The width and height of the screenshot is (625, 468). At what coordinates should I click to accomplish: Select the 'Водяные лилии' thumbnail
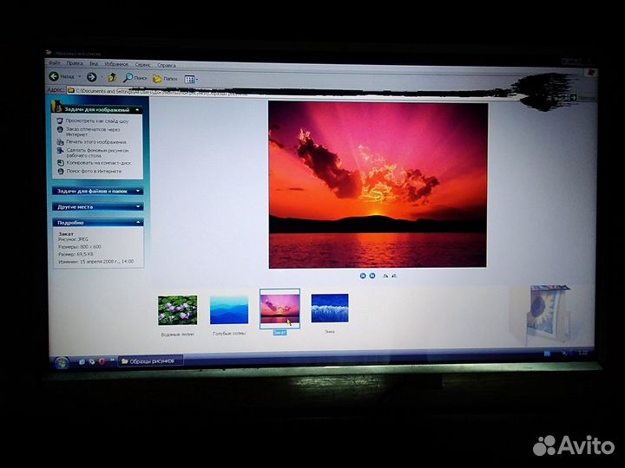[x=177, y=310]
